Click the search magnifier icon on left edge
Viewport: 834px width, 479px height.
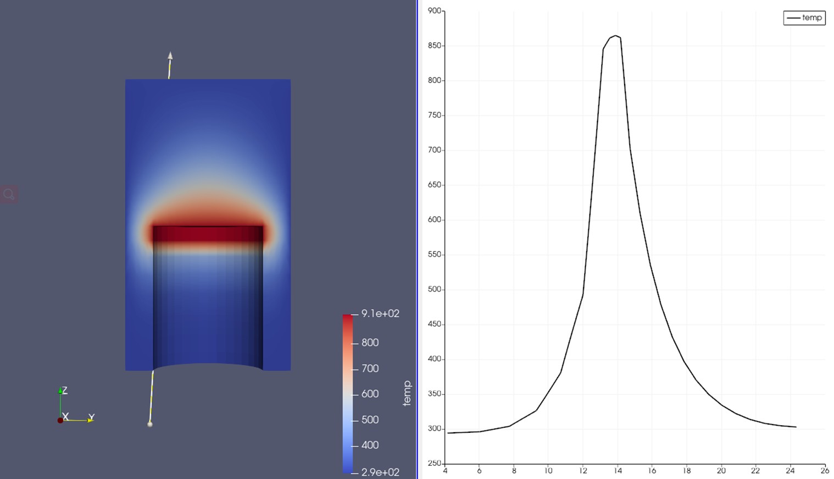8,194
